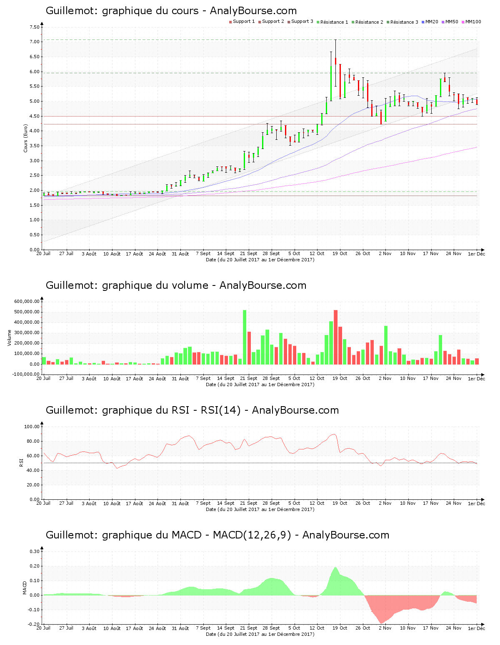
Task: Click the 4.50 tick on price axis
Action: (35, 116)
